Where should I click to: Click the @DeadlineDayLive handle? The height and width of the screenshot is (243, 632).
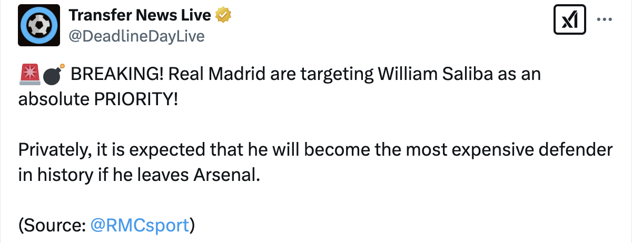136,36
